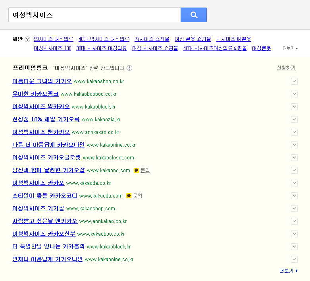This screenshot has width=310, height=281.
Task: Expand the arrow for 여성빅사이즈 앤카카오 ad
Action: tap(294, 132)
